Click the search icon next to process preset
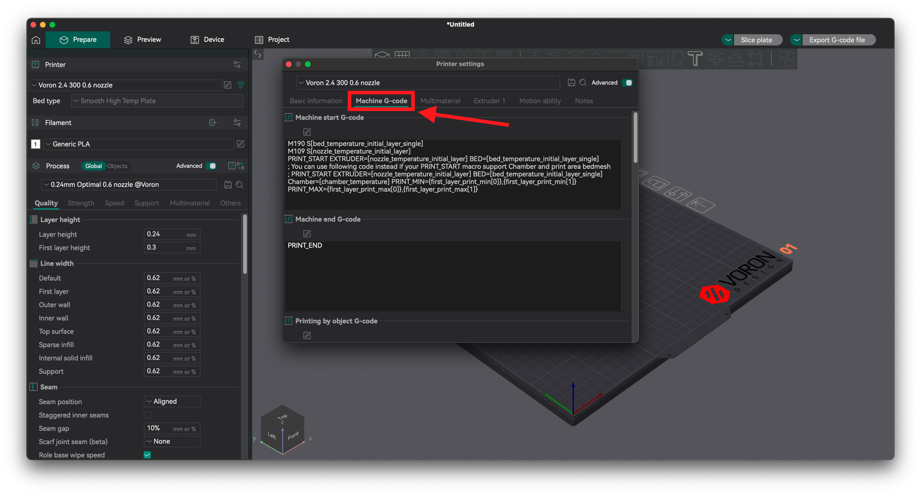Viewport: 921px width, 495px height. click(x=239, y=185)
